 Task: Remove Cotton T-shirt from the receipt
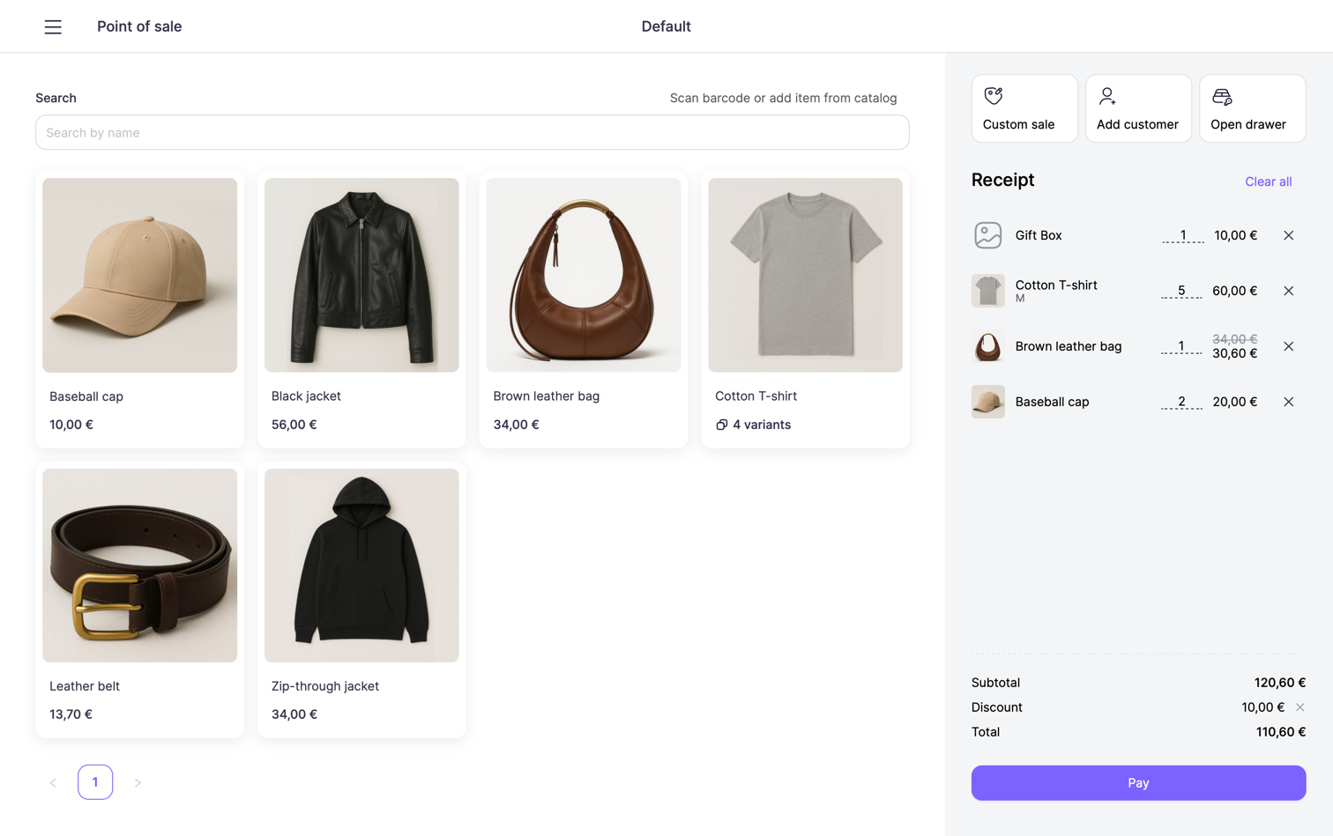coord(1288,291)
